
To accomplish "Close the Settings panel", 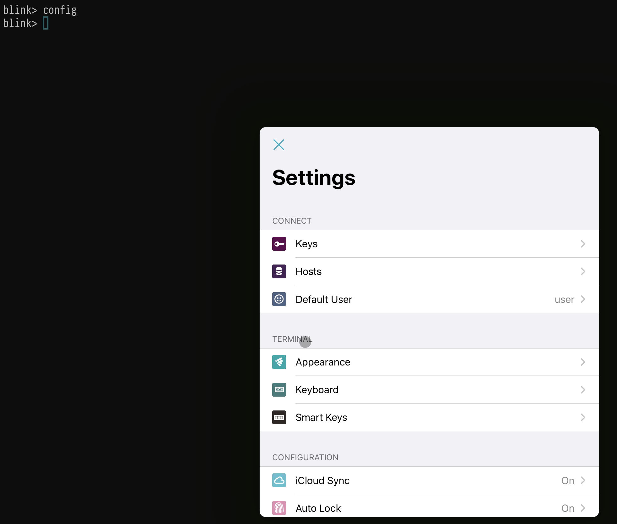I will tap(279, 145).
